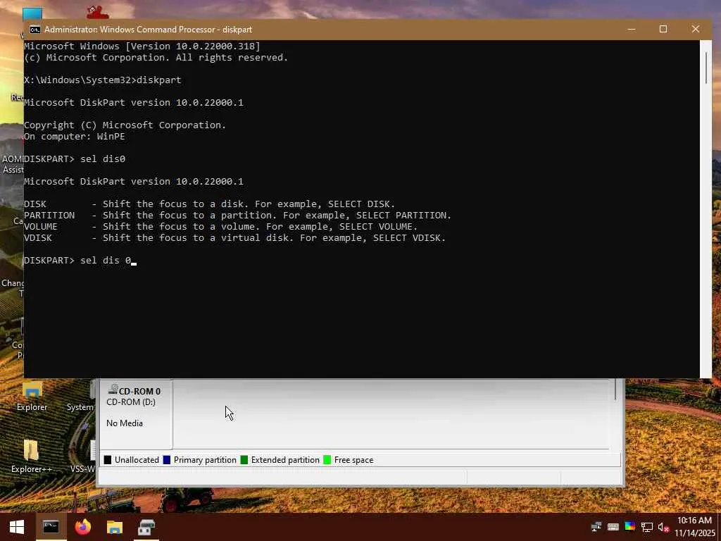Launch Firefox from the taskbar
Viewport: 721px width, 541px height.
click(83, 527)
